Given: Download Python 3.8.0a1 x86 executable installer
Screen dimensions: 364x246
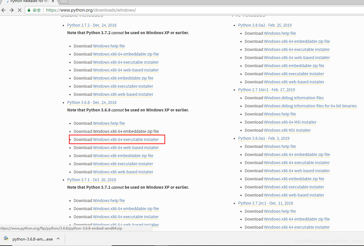Looking at the screenshot, I should 294,187.
